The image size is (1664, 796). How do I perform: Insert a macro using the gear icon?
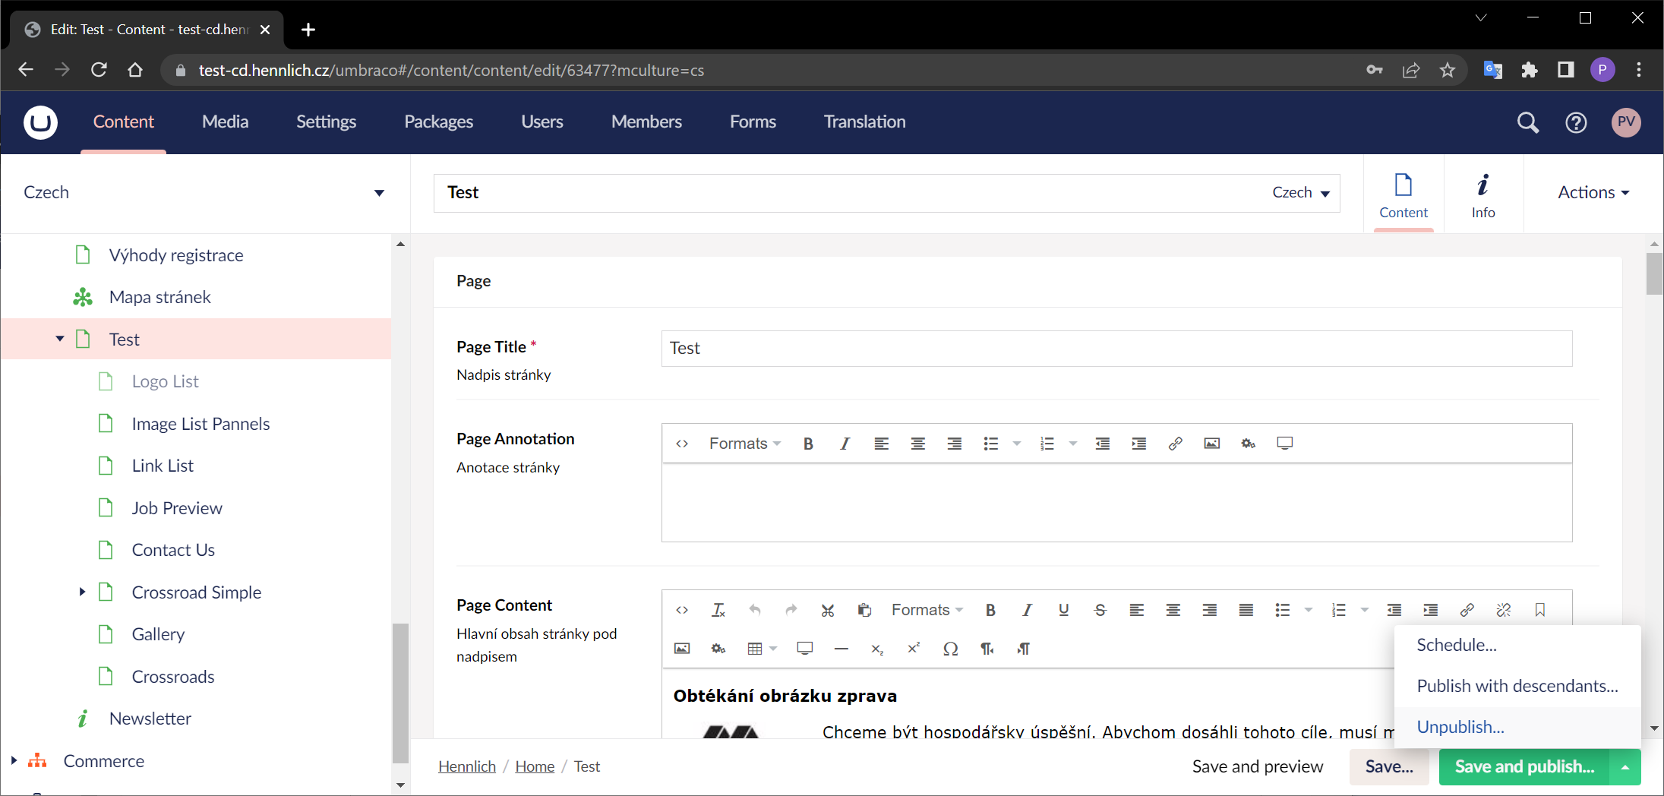coord(718,648)
